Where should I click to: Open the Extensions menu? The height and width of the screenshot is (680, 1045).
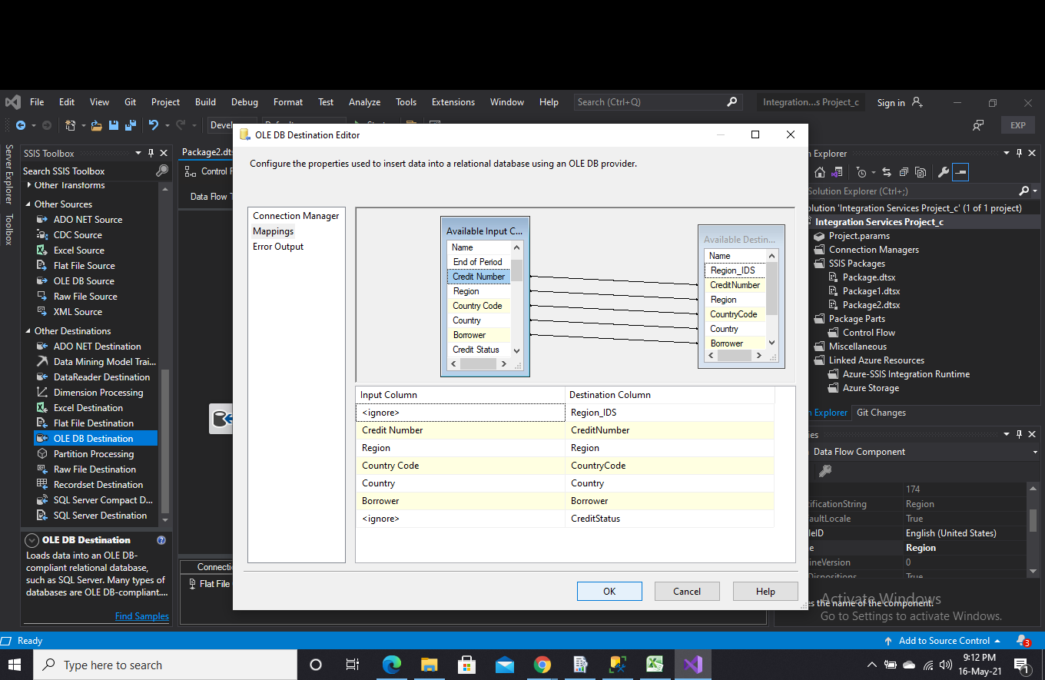point(453,102)
